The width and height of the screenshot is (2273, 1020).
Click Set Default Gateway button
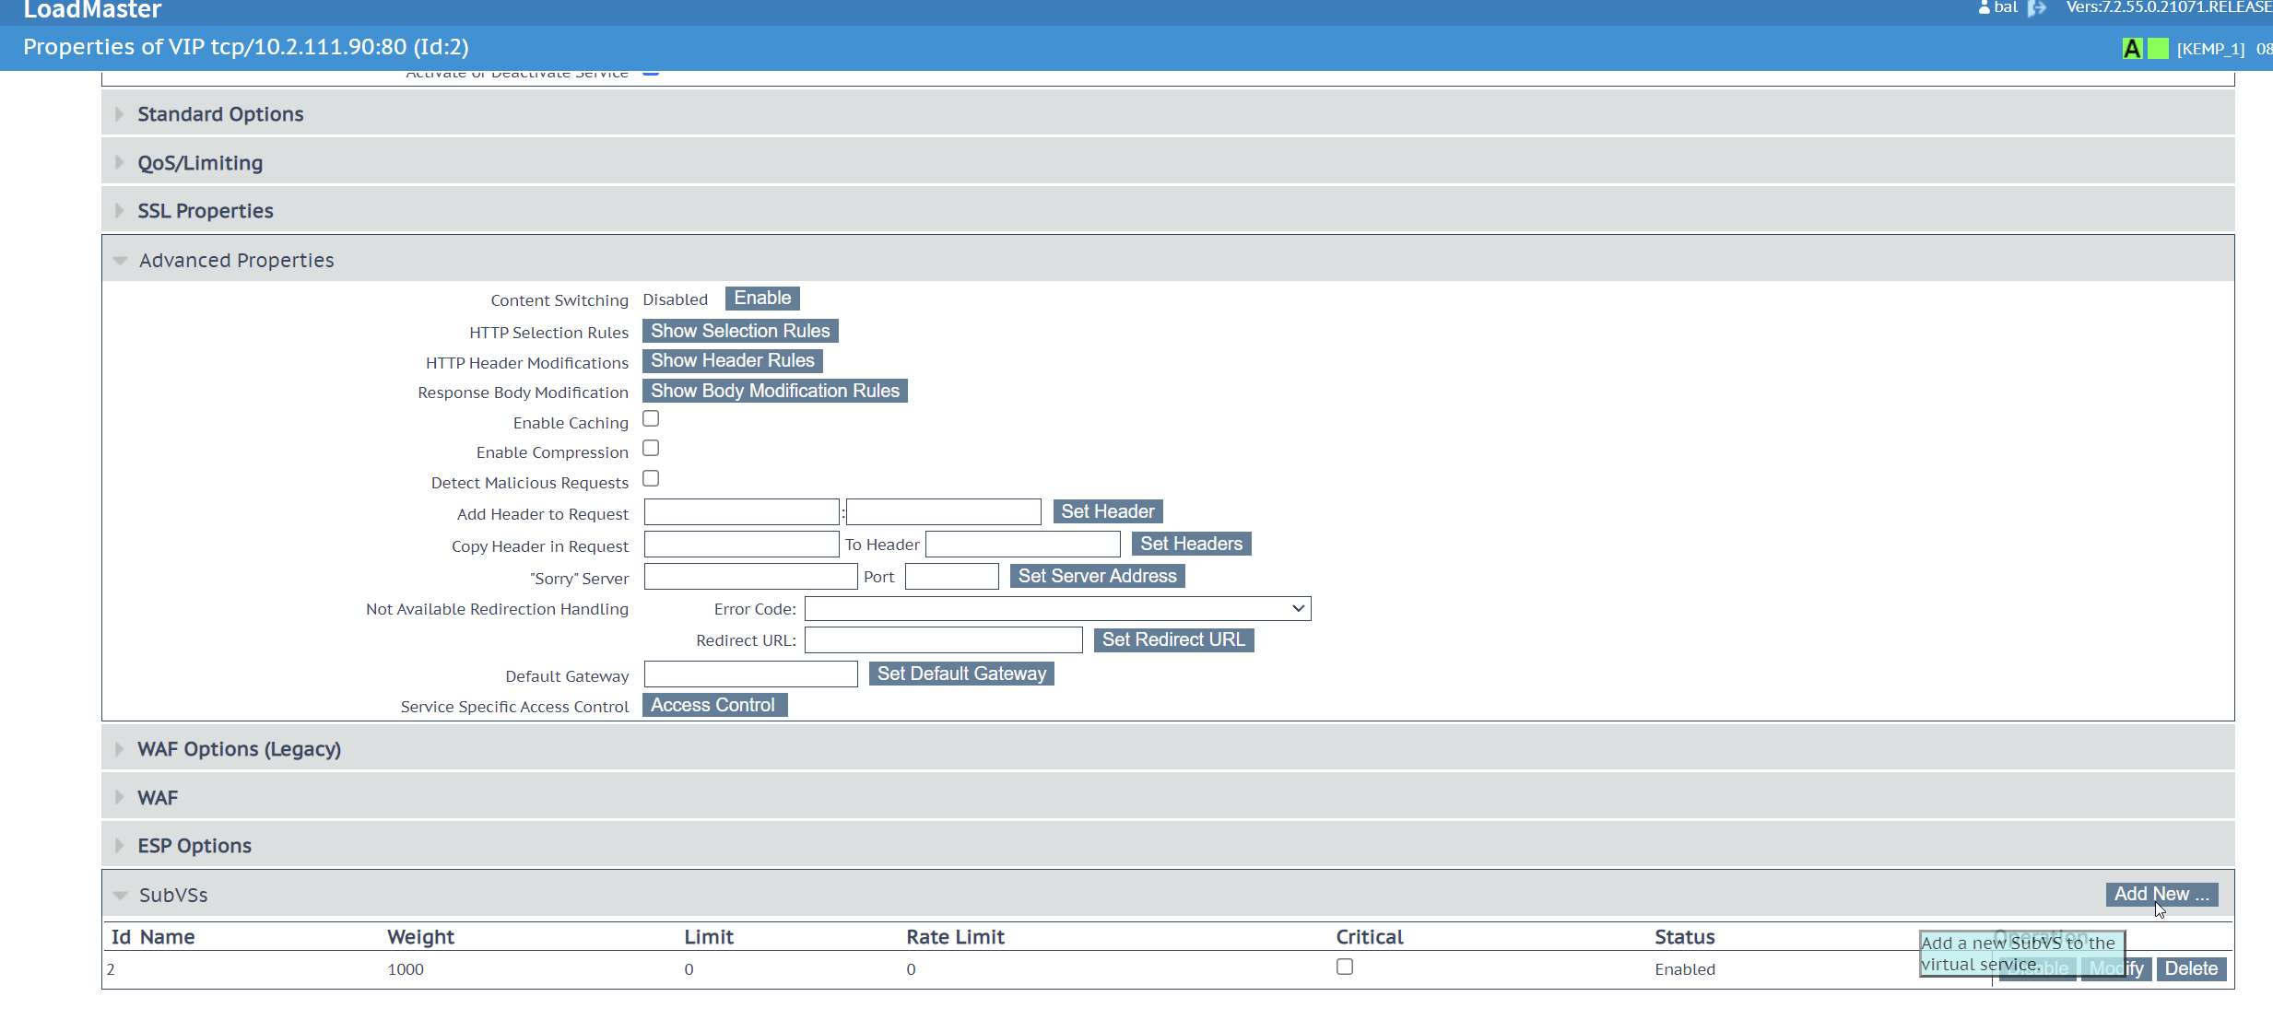point(961,674)
